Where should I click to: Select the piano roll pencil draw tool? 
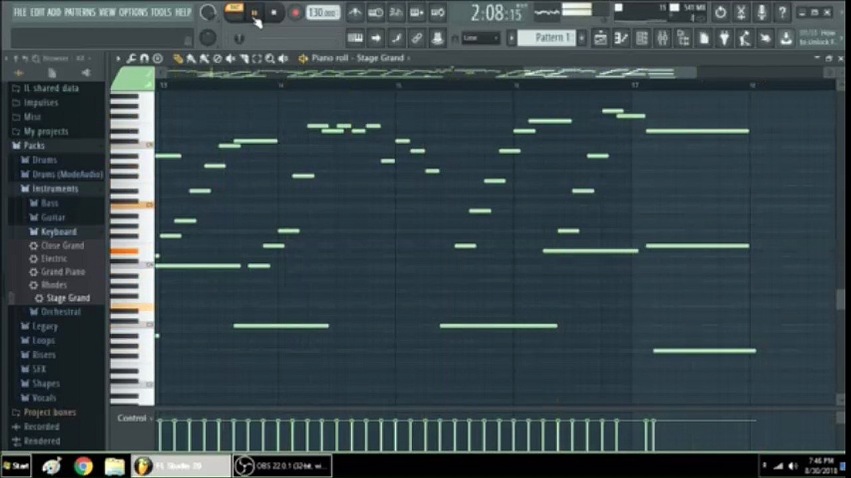tap(178, 58)
